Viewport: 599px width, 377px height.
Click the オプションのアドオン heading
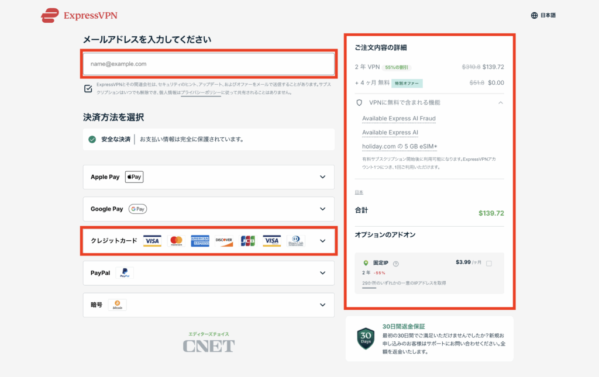coord(385,234)
